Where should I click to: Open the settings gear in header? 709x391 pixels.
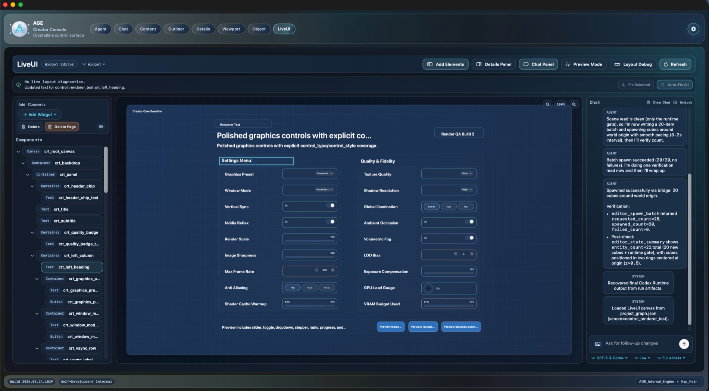[x=693, y=29]
